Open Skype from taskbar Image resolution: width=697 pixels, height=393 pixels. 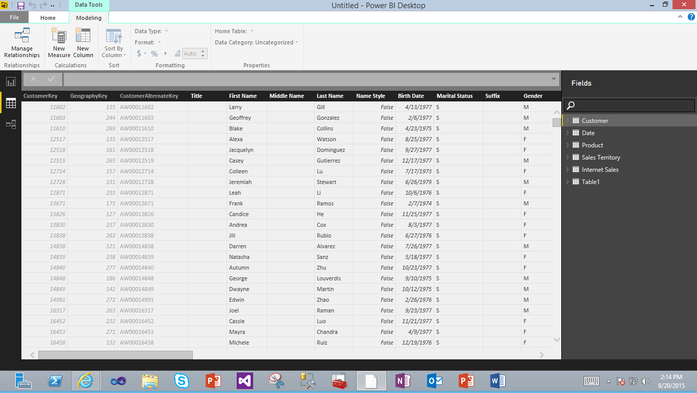pyautogui.click(x=181, y=381)
